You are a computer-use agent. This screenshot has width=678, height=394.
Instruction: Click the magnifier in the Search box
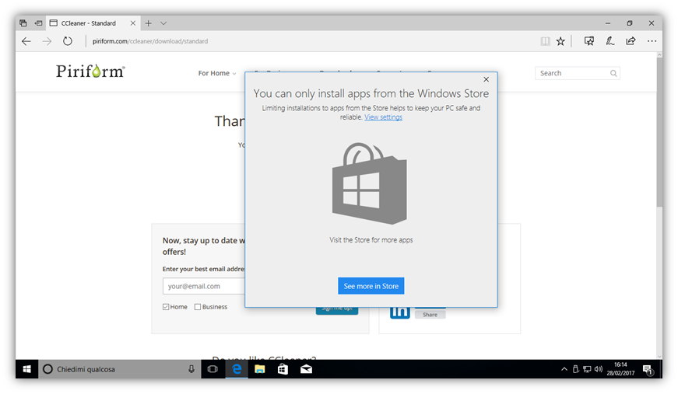coord(613,73)
